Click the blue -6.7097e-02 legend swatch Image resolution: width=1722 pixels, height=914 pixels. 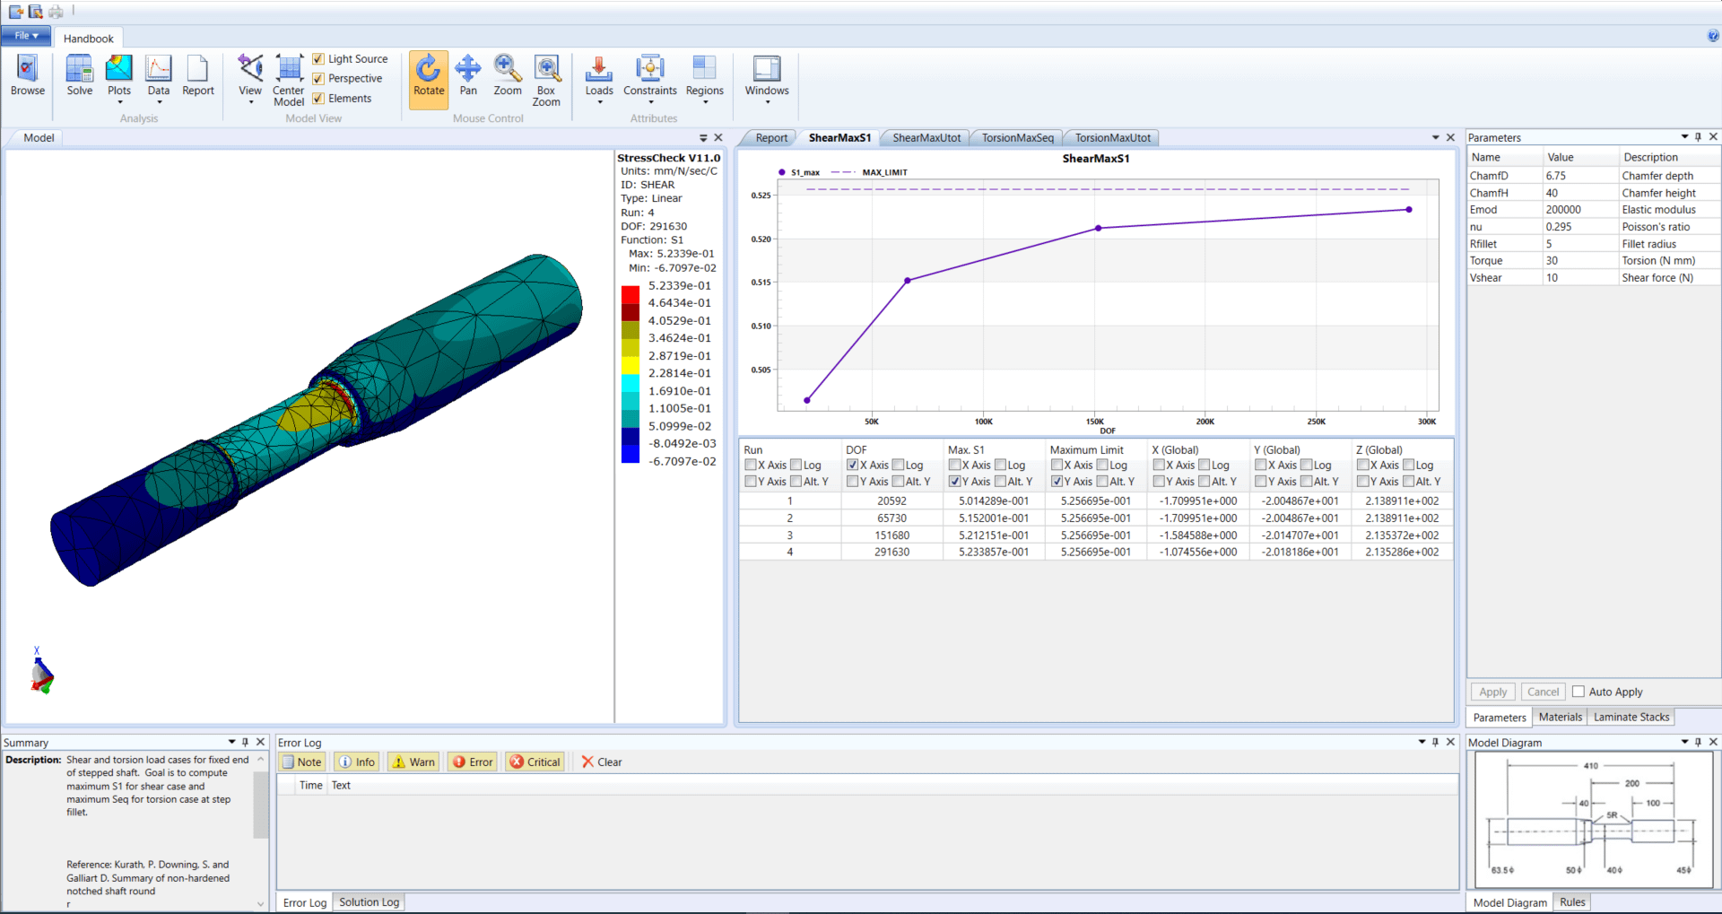631,453
